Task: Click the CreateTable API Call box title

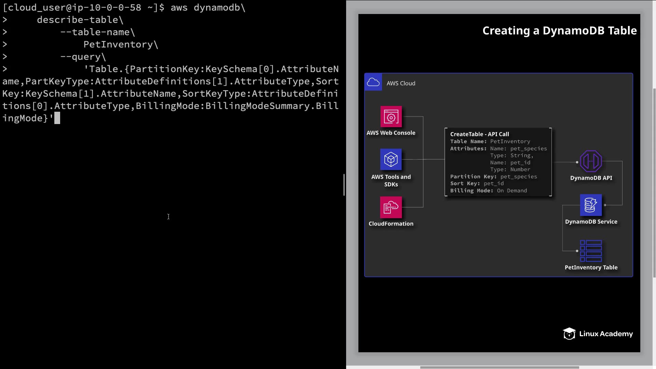Action: (x=479, y=134)
